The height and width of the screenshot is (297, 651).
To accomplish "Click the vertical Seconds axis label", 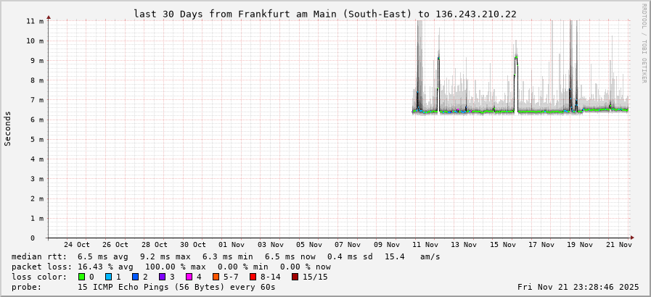I will [8, 129].
